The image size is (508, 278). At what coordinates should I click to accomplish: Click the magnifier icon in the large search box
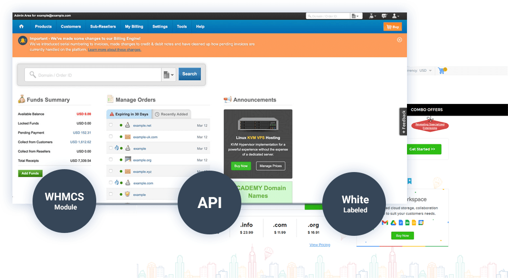pyautogui.click(x=33, y=75)
